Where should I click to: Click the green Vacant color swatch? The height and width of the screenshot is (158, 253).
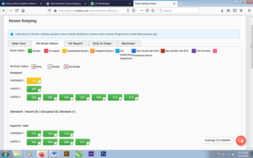30,51
